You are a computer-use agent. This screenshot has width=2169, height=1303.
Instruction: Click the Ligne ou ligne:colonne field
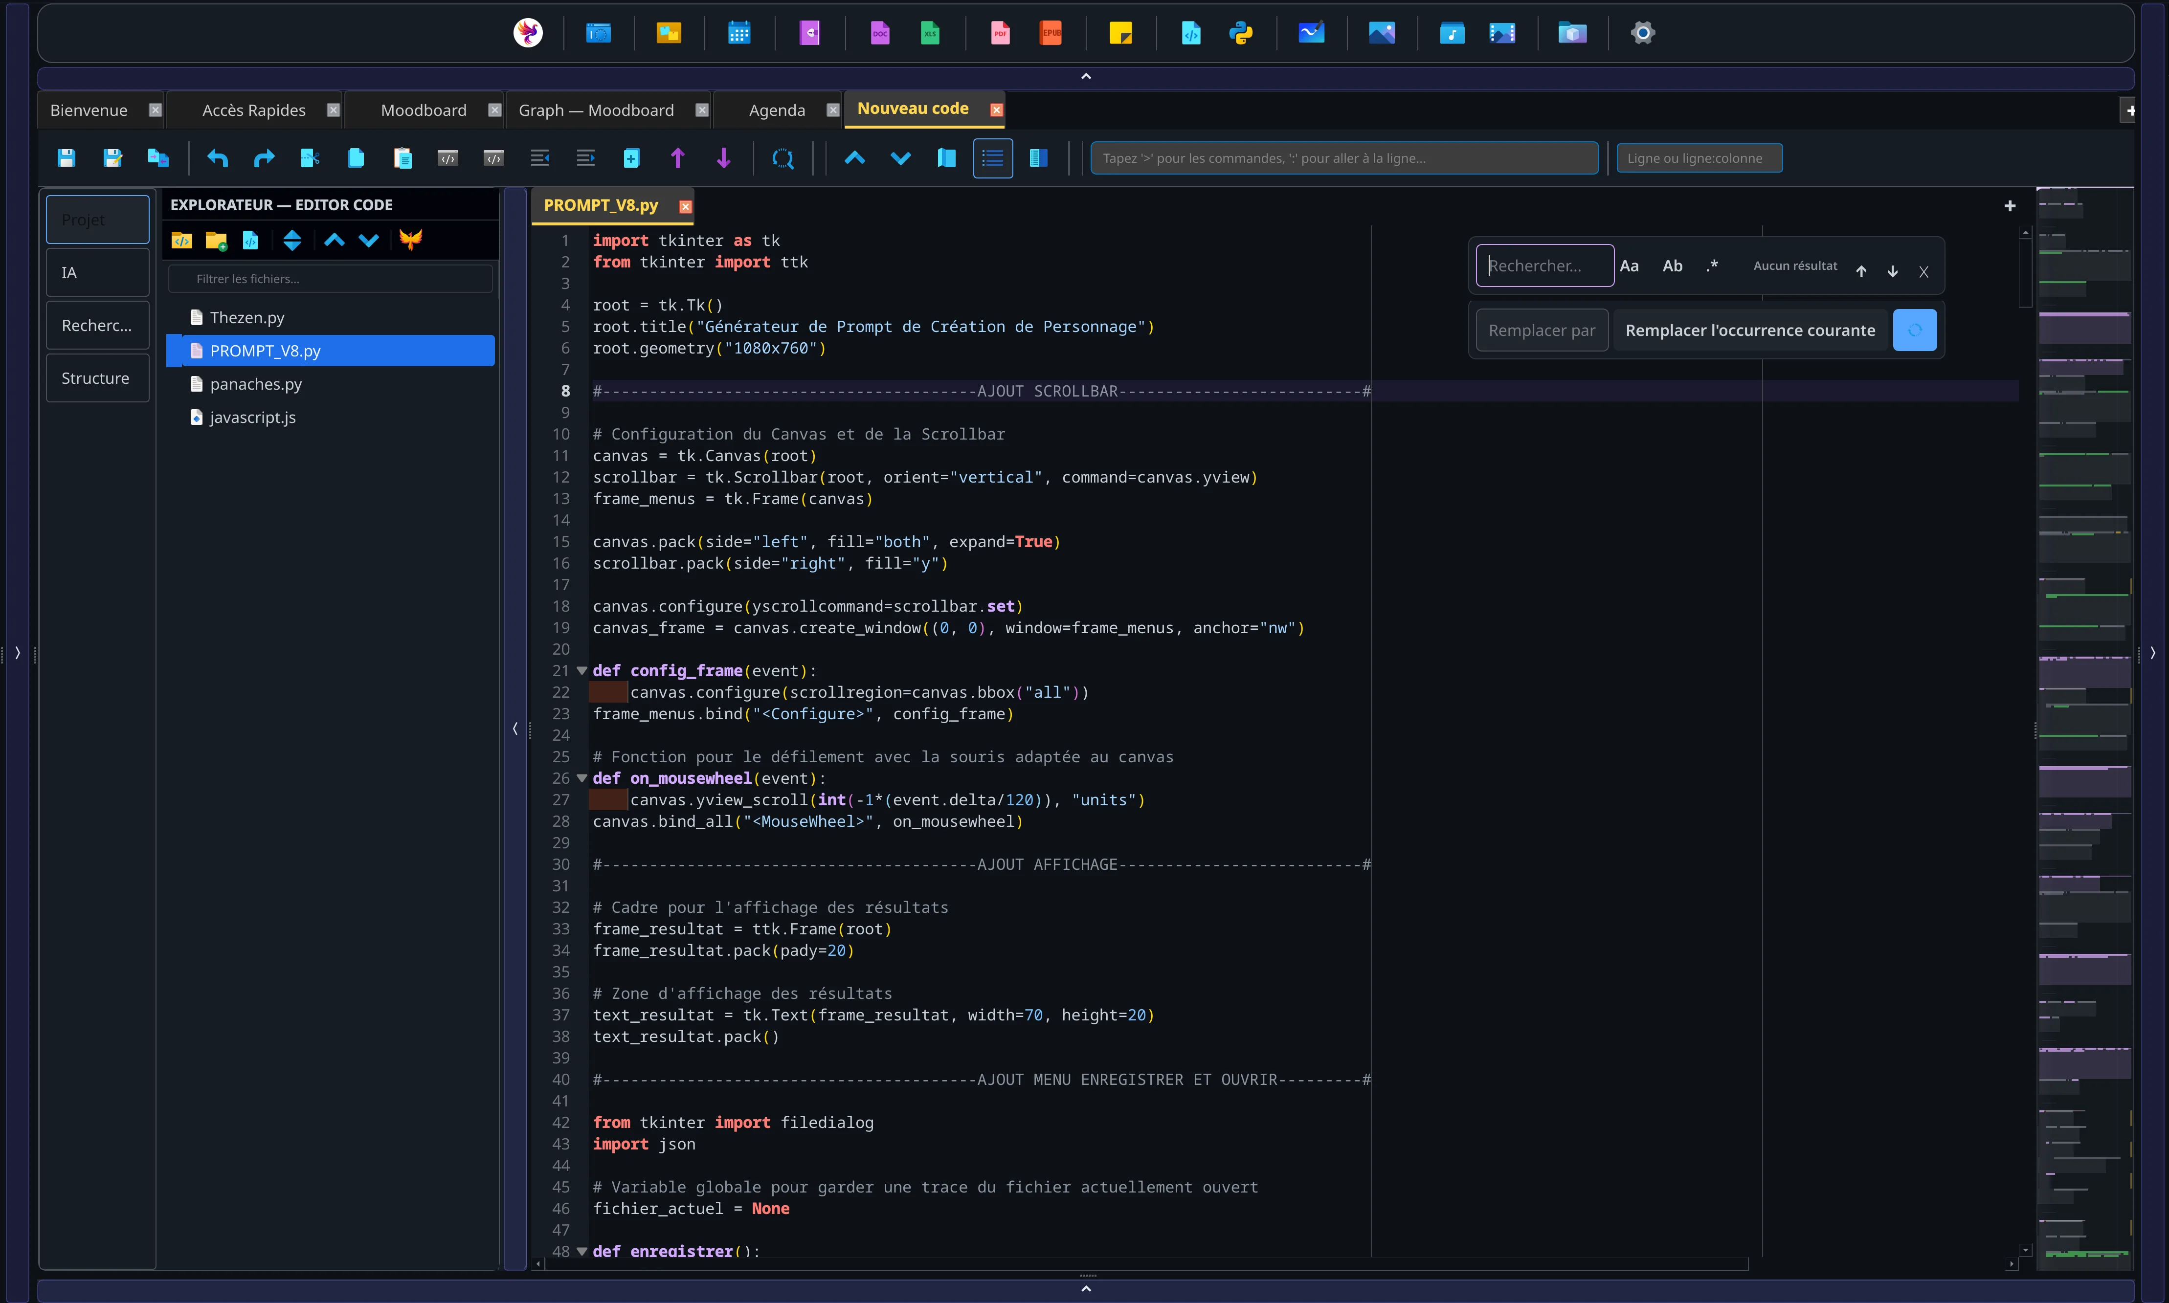[x=1699, y=158]
